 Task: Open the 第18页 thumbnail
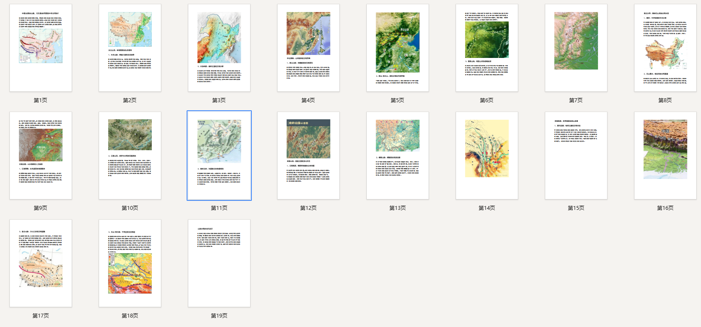pos(130,263)
